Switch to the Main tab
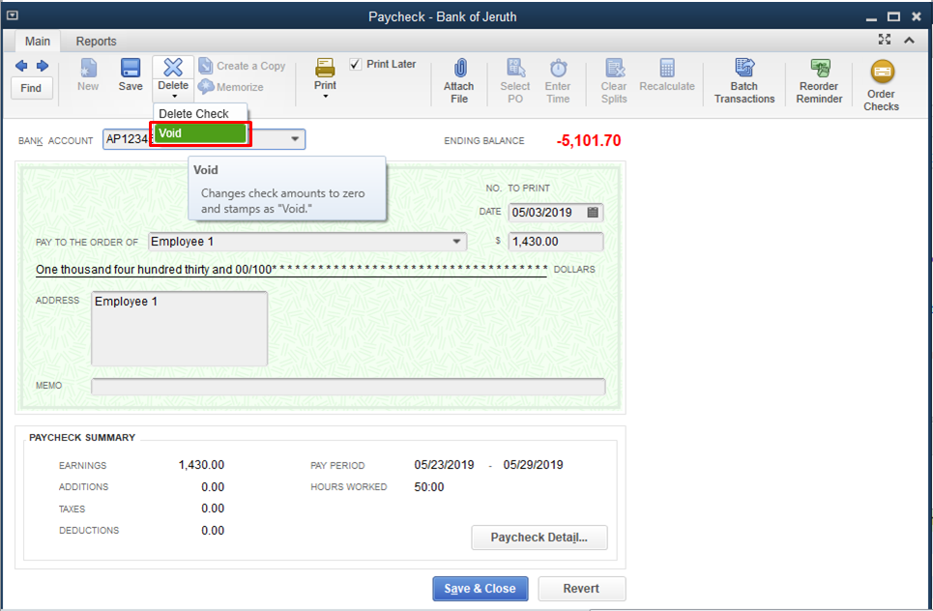 tap(38, 41)
